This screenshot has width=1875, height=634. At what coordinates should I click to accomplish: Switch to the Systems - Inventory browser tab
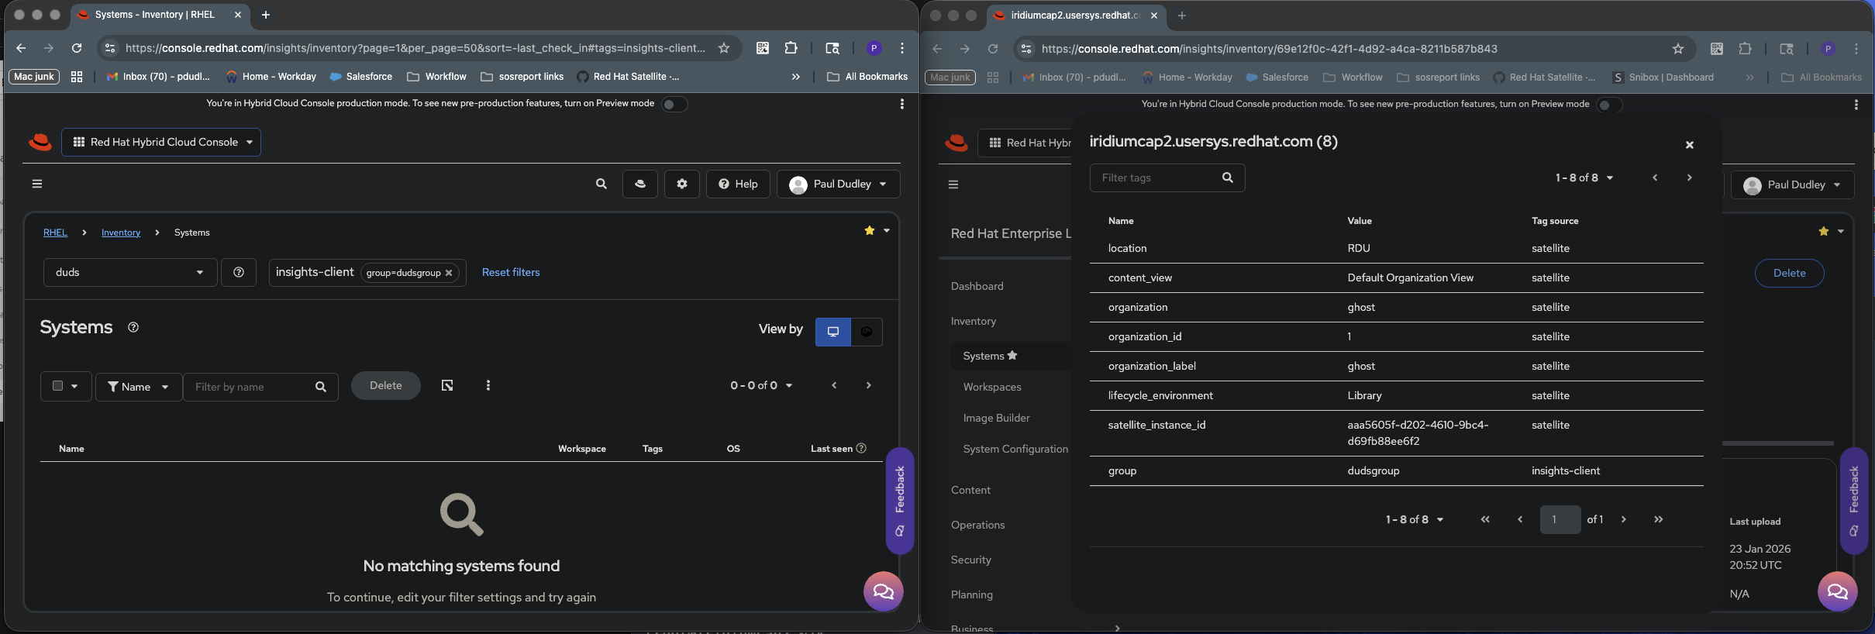tap(155, 15)
